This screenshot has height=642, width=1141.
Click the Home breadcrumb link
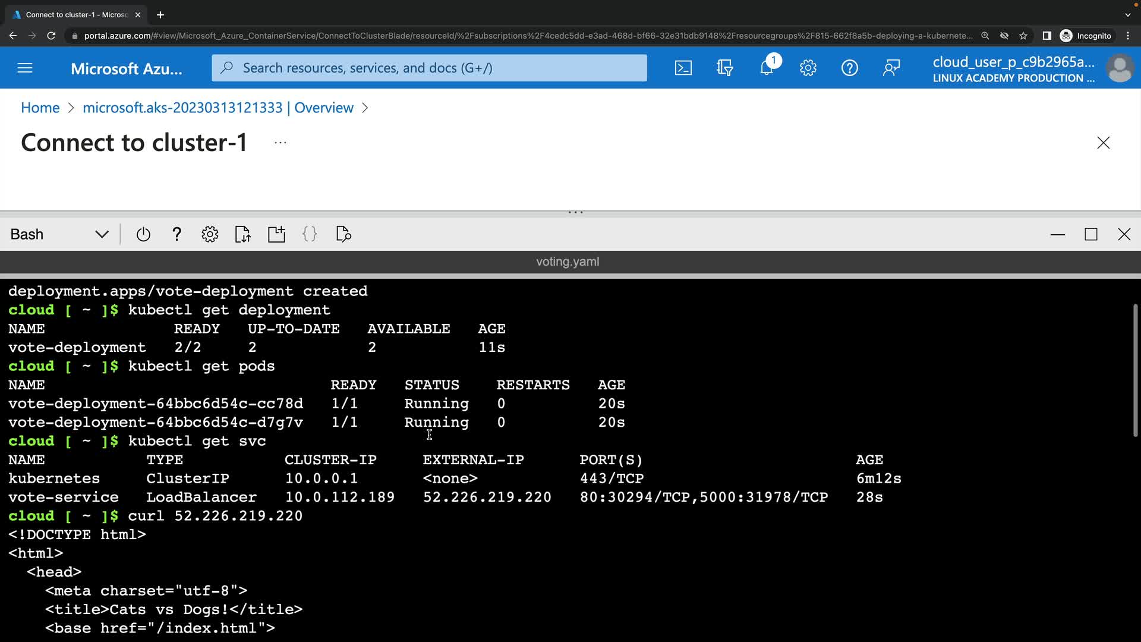[x=40, y=108]
